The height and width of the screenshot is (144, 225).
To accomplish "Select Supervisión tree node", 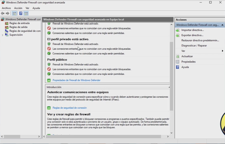I will (x=16, y=35).
